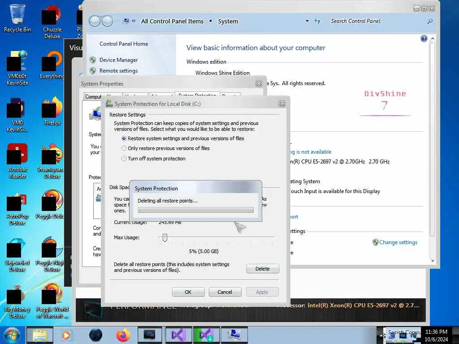Open Big Money Deluxe desktop shortcut
The height and width of the screenshot is (344, 459).
pyautogui.click(x=17, y=301)
